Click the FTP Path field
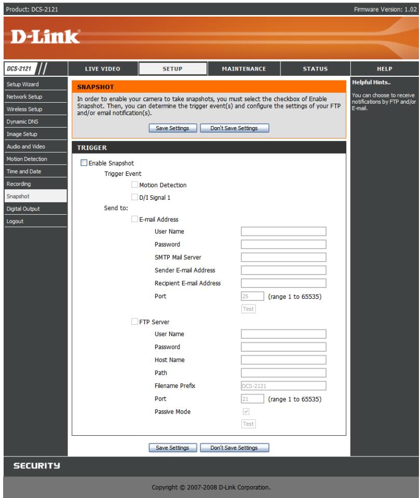Screen dimensions: 420x498 point(283,373)
